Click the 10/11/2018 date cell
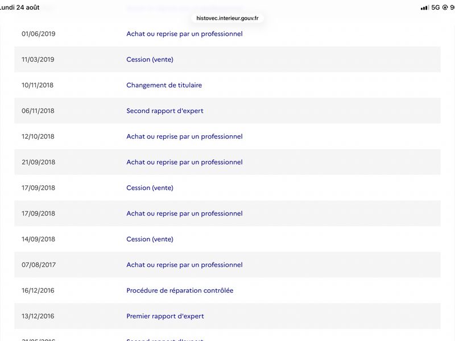455x341 pixels. (38, 85)
